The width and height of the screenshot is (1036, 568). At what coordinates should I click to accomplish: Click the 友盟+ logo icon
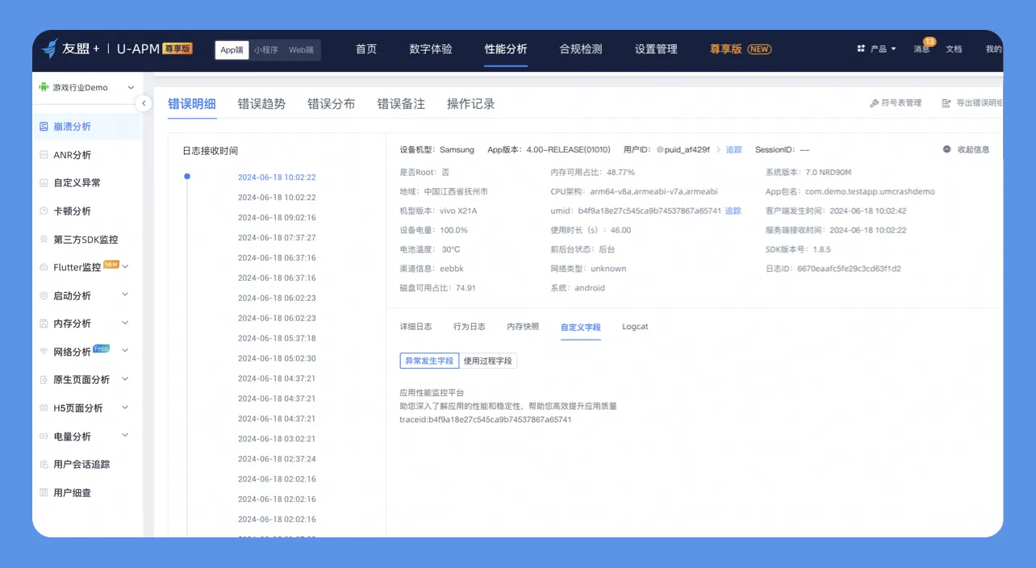[x=51, y=48]
